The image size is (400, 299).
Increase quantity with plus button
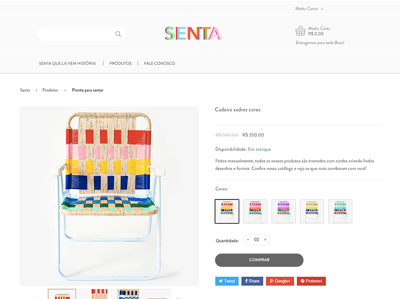[265, 240]
